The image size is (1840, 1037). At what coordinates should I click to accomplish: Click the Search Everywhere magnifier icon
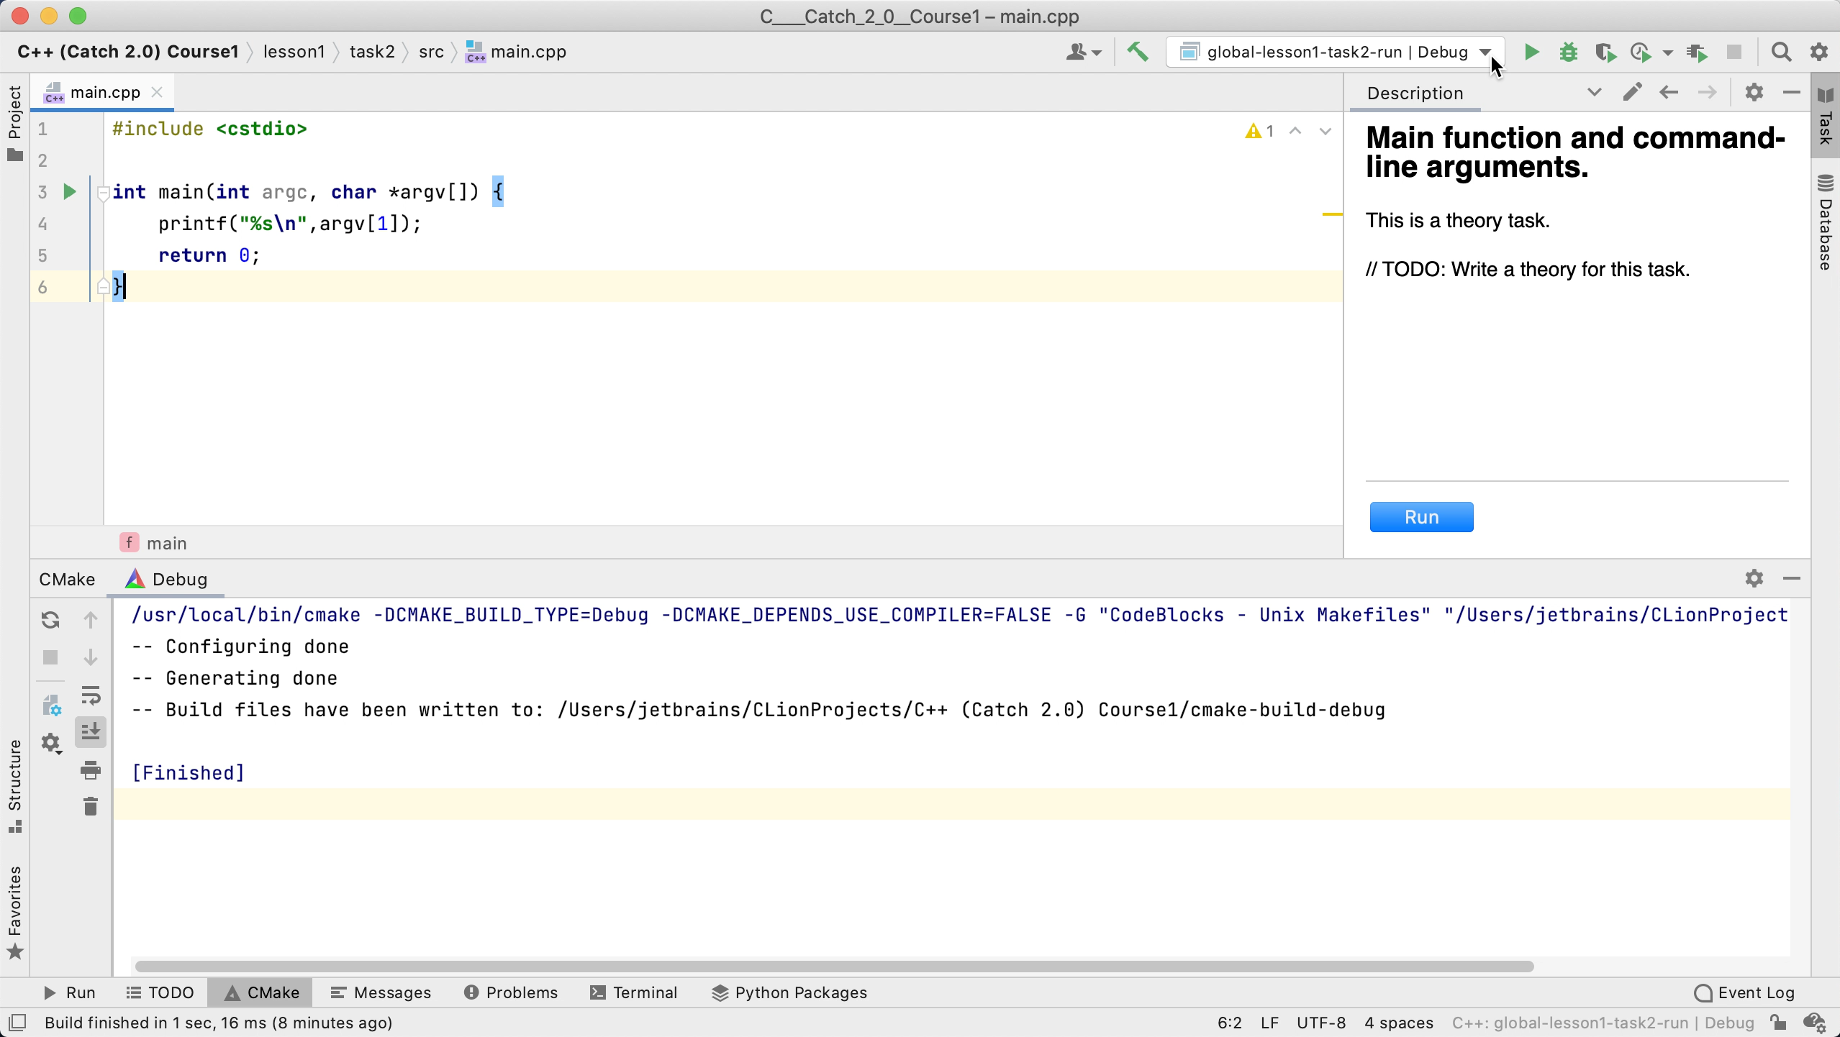[1781, 52]
